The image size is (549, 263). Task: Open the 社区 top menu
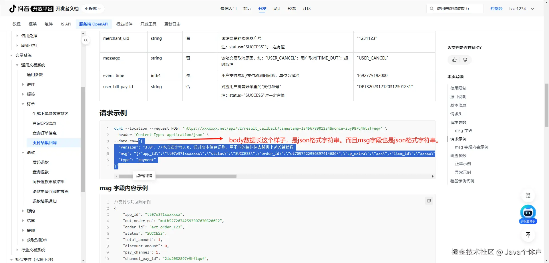coord(307,9)
